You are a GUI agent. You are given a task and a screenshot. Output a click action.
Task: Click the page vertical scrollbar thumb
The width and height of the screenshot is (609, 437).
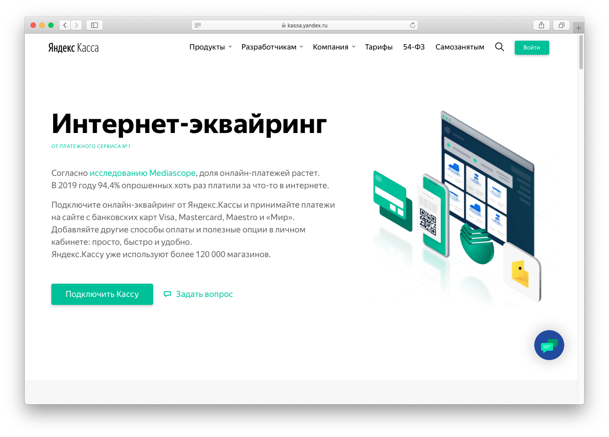pos(581,52)
